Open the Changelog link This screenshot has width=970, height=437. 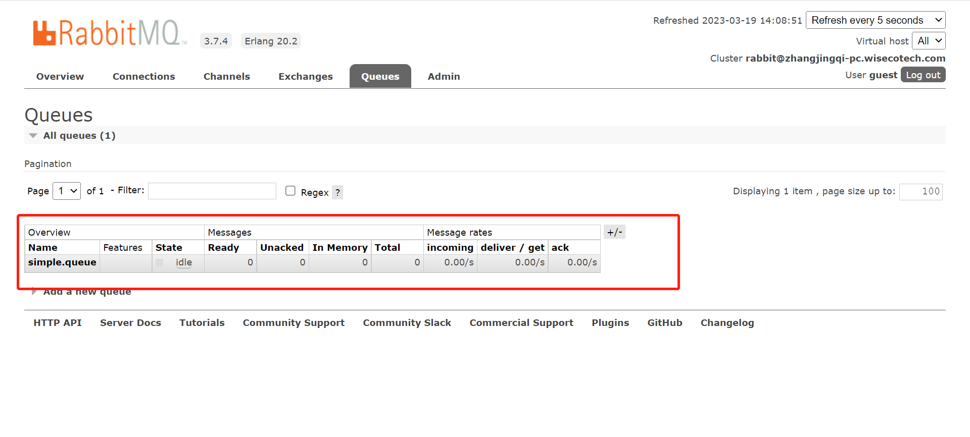click(727, 323)
